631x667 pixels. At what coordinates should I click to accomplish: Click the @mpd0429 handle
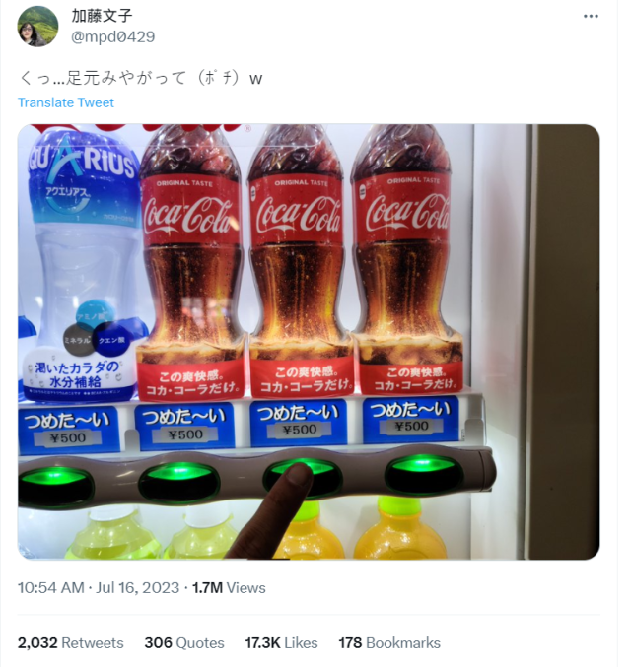click(112, 37)
